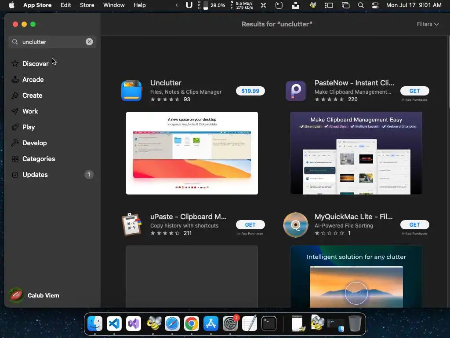Open the Unclutter app title link

pyautogui.click(x=166, y=83)
